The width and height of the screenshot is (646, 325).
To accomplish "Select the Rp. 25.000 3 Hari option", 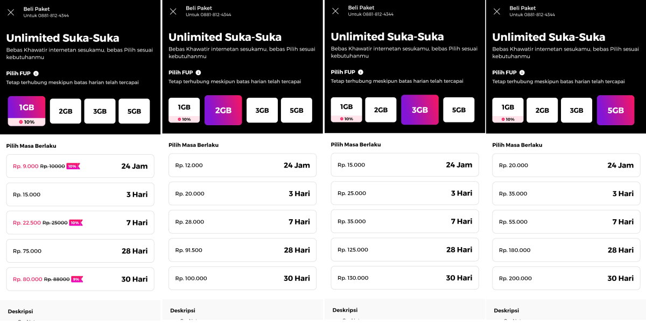I will pos(404,193).
